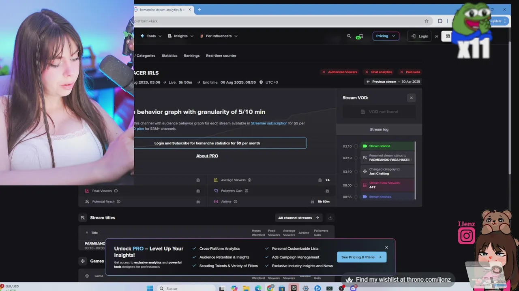The width and height of the screenshot is (519, 291).
Task: Open Microsoft Edge from the taskbar
Action: (258, 289)
